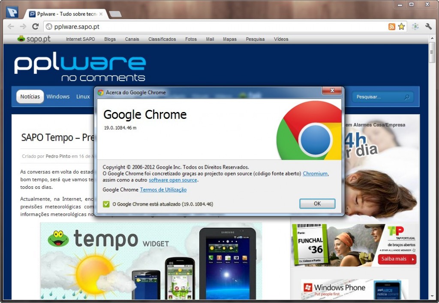
Task: Select the Pplware - Tudo sobre tecnologia tab
Action: coord(66,14)
